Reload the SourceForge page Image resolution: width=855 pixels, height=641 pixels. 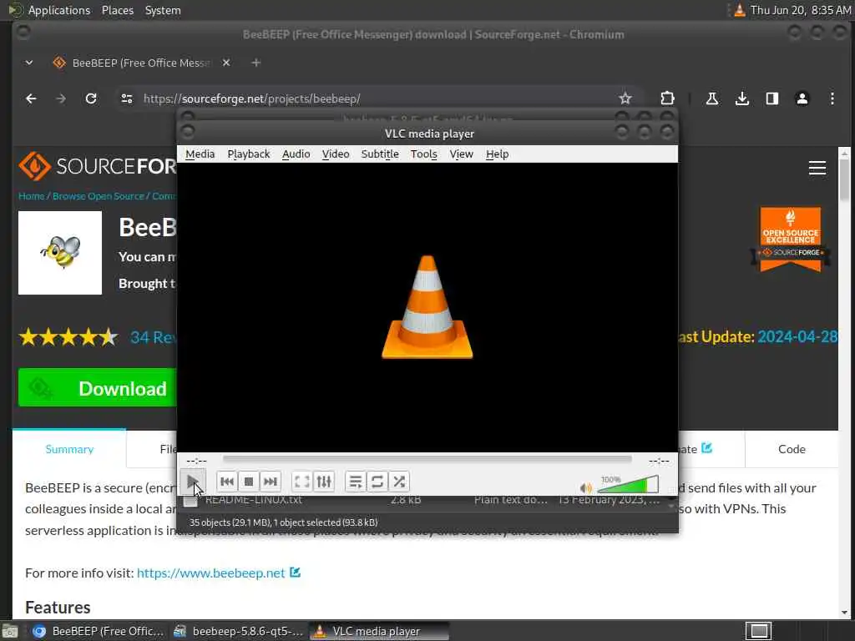[x=91, y=98]
